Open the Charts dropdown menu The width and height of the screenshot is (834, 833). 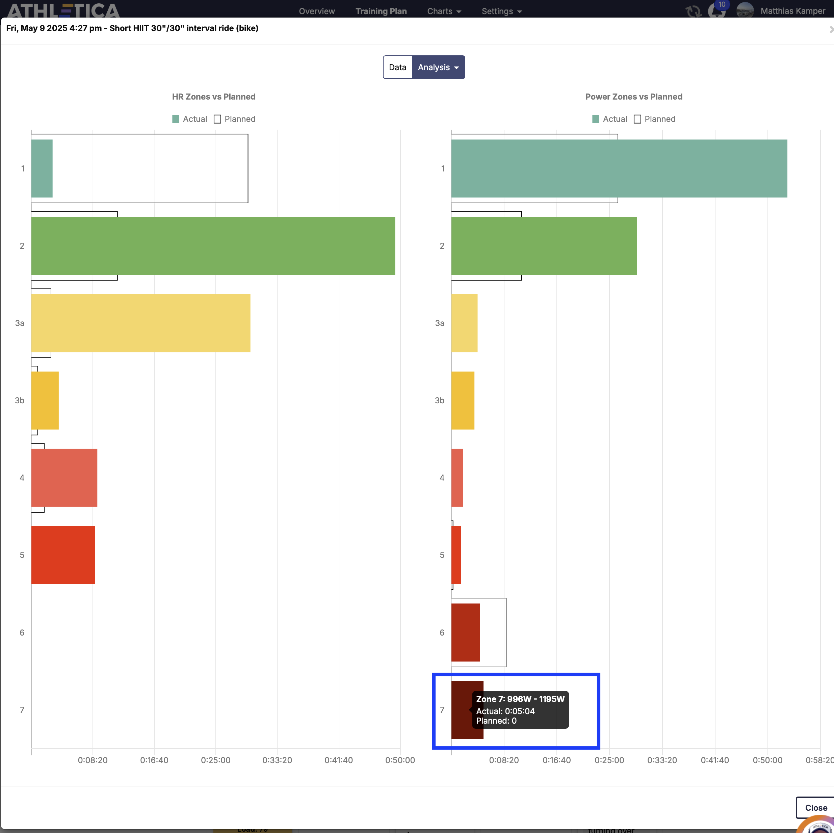pos(444,11)
